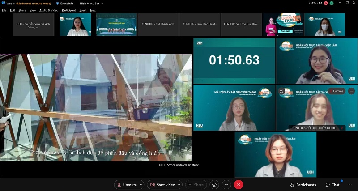Screen dimensions: 358x191
Task: Open the Participants panel
Action: click(x=303, y=185)
